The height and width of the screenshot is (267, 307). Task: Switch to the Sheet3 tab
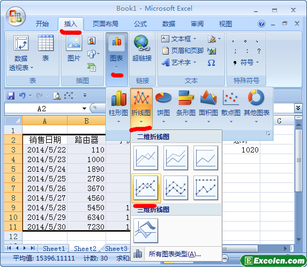116,248
